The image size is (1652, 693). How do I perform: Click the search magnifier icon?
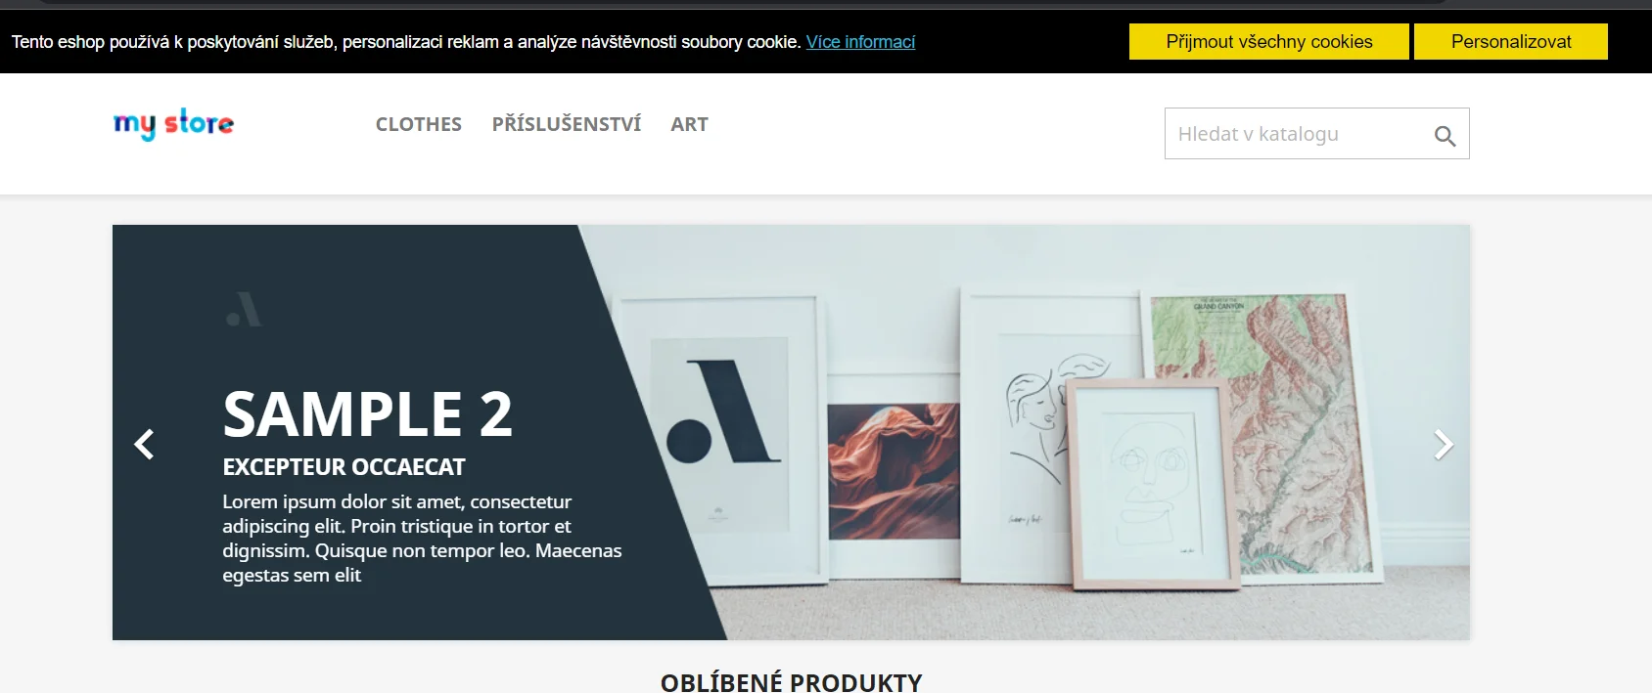pos(1445,136)
